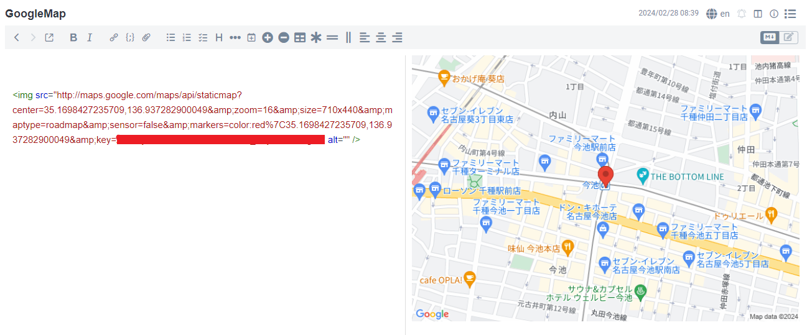Open note in external window icon
807x335 pixels.
[x=49, y=37]
